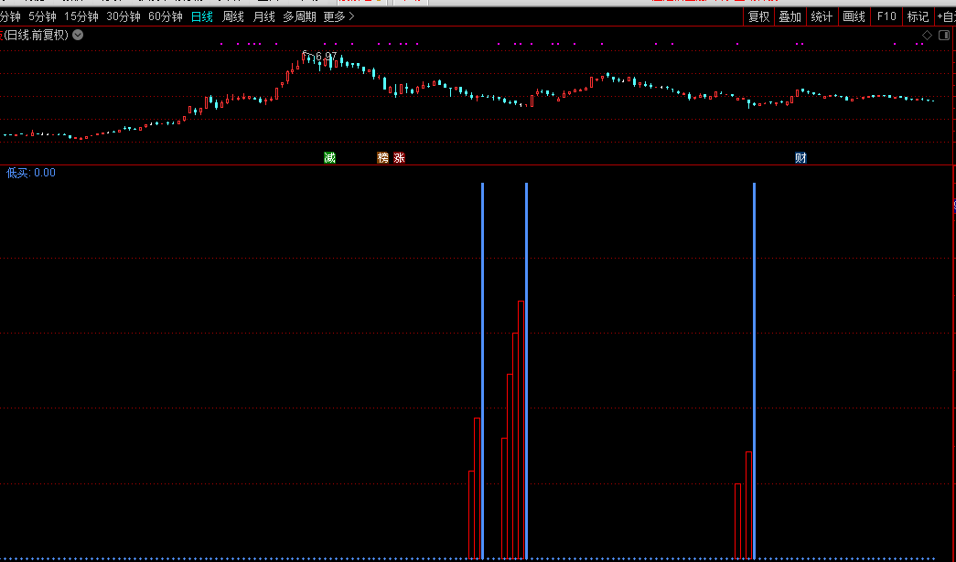Open the 标记 marking tool
Viewport: 956px width, 562px height.
point(918,16)
